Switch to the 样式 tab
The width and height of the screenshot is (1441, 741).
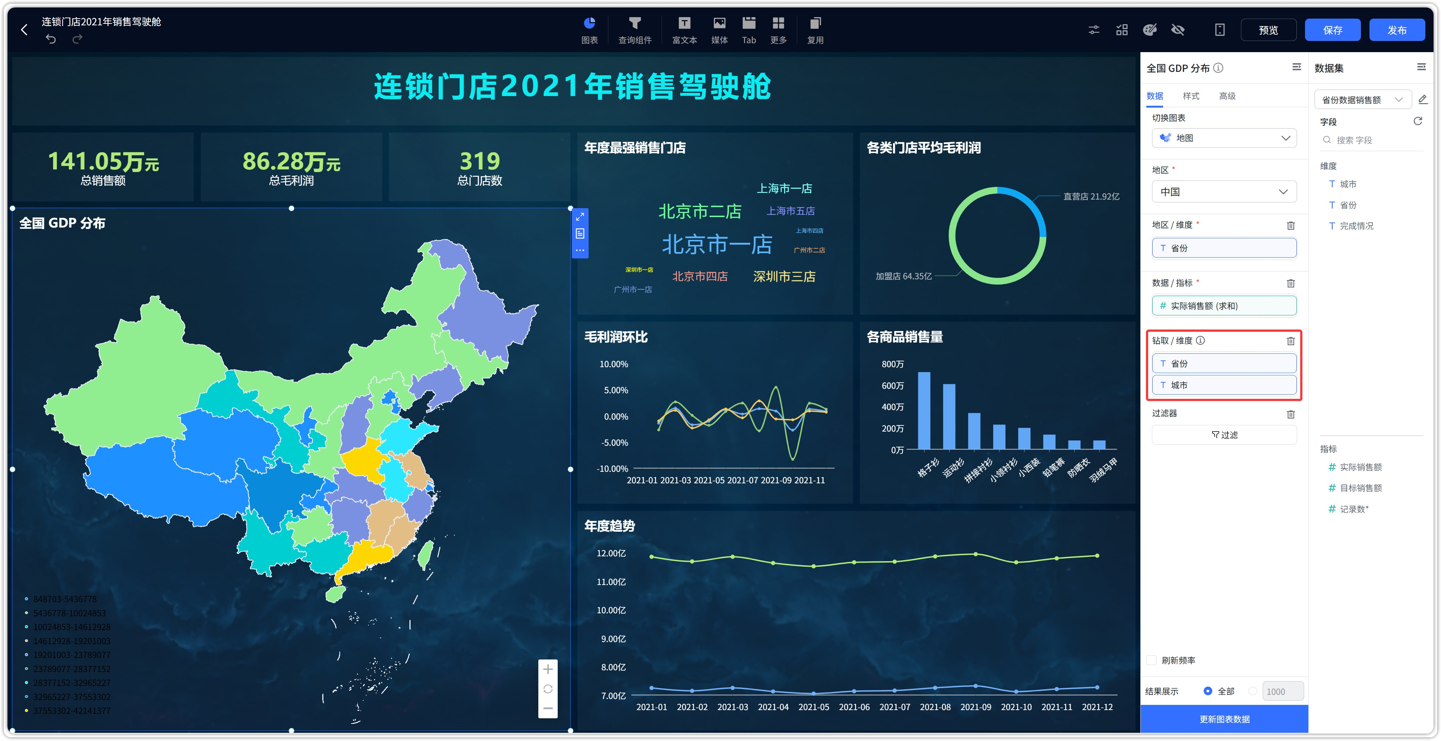coord(1191,96)
